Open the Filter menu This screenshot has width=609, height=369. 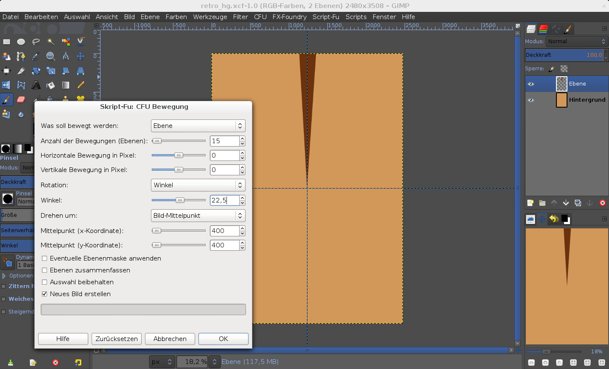240,17
